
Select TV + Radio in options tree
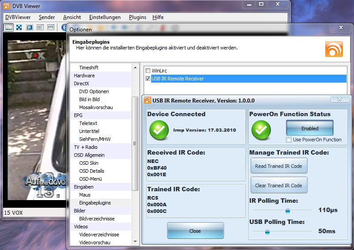tap(86, 147)
